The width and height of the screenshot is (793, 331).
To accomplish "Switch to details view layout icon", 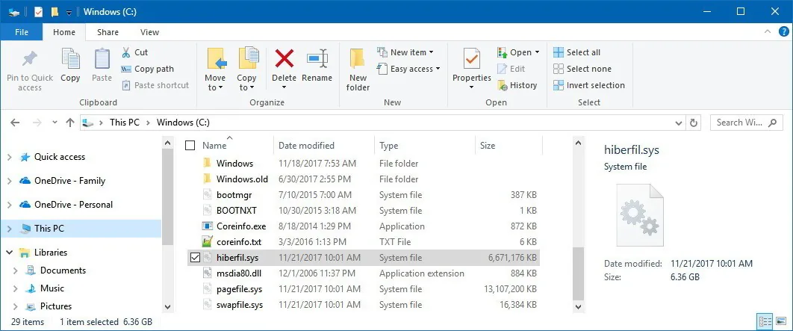I will pyautogui.click(x=765, y=321).
